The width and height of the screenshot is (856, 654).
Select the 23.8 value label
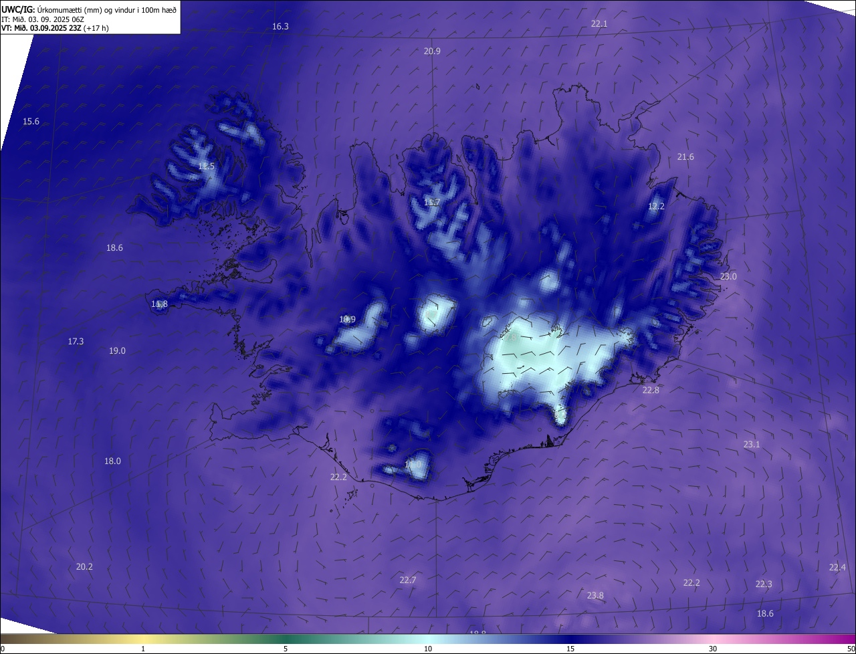(595, 596)
